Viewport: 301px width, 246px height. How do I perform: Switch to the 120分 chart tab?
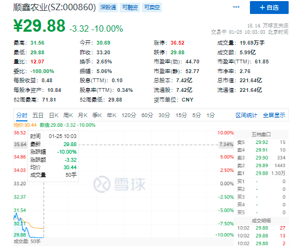click(129, 115)
